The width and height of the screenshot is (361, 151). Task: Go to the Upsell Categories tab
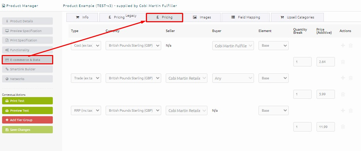pos(297,17)
